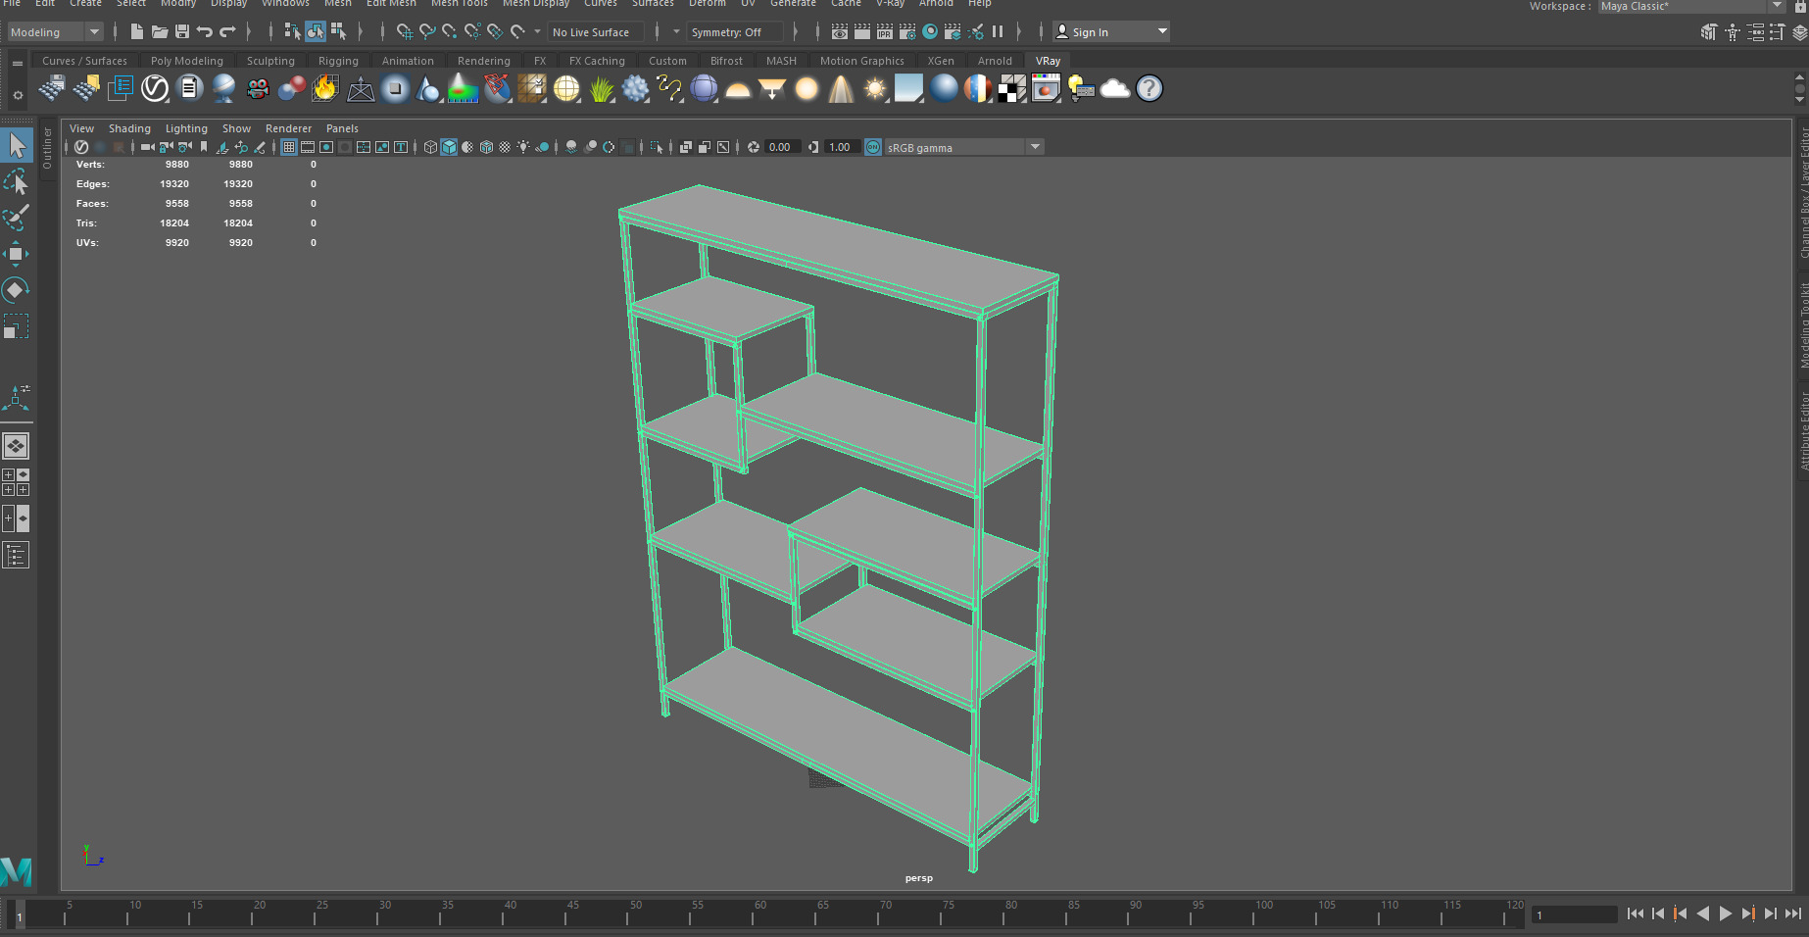
Task: Click the Undo arrow icon
Action: (205, 31)
